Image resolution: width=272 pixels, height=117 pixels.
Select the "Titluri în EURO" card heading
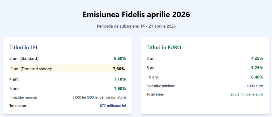[x=164, y=48]
